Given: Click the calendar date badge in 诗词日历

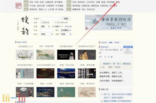Looking at the screenshot, I should [128, 49].
